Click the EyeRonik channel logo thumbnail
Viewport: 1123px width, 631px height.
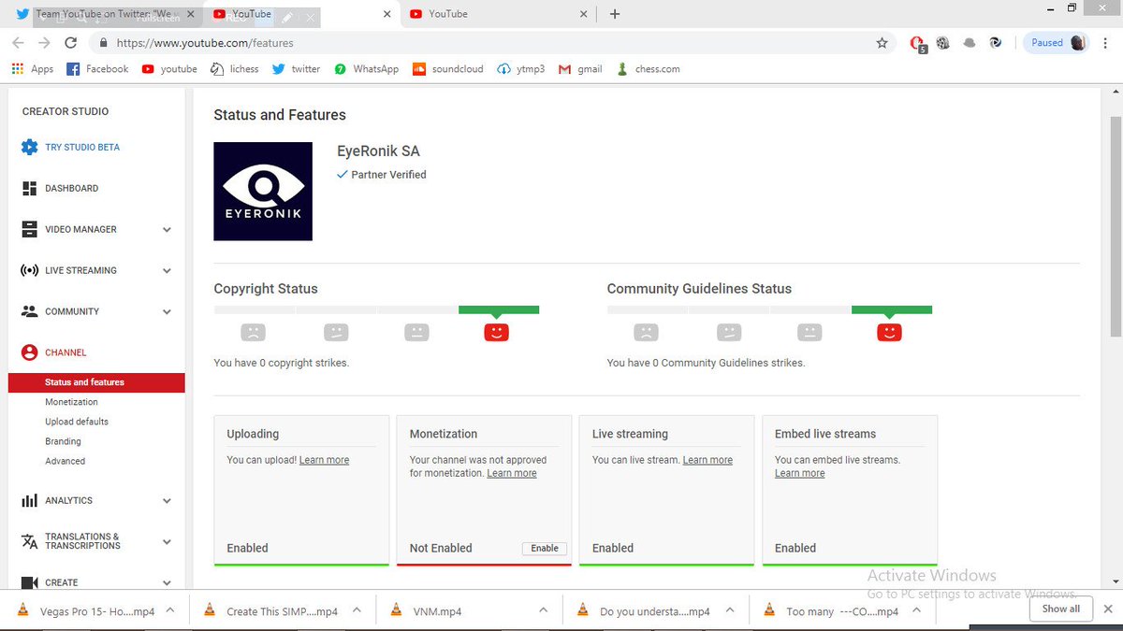click(x=263, y=192)
